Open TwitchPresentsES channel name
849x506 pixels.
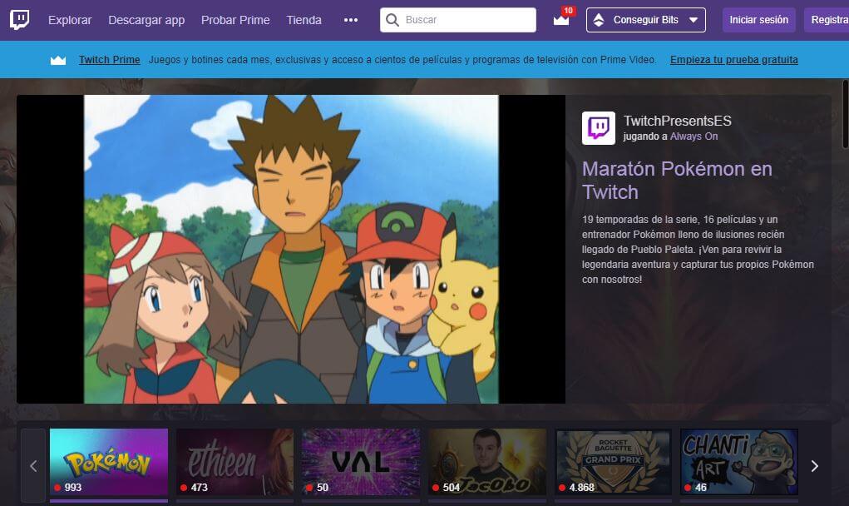(678, 121)
